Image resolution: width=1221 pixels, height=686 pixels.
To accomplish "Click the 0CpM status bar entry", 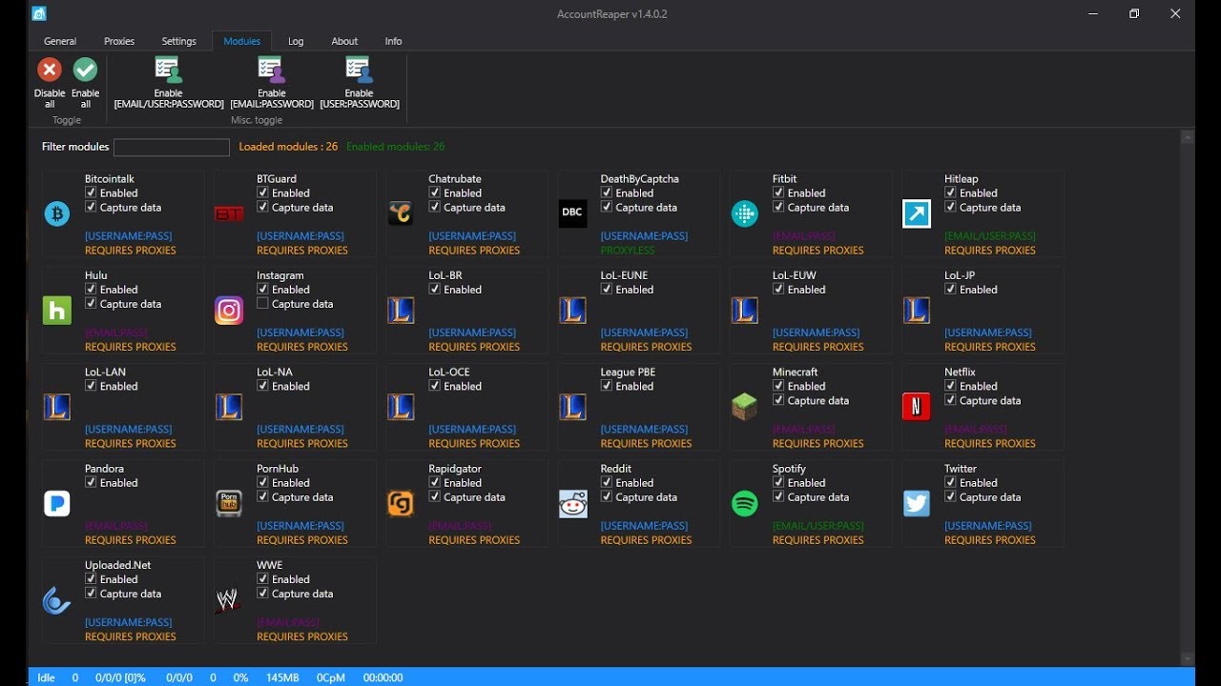I will point(330,677).
